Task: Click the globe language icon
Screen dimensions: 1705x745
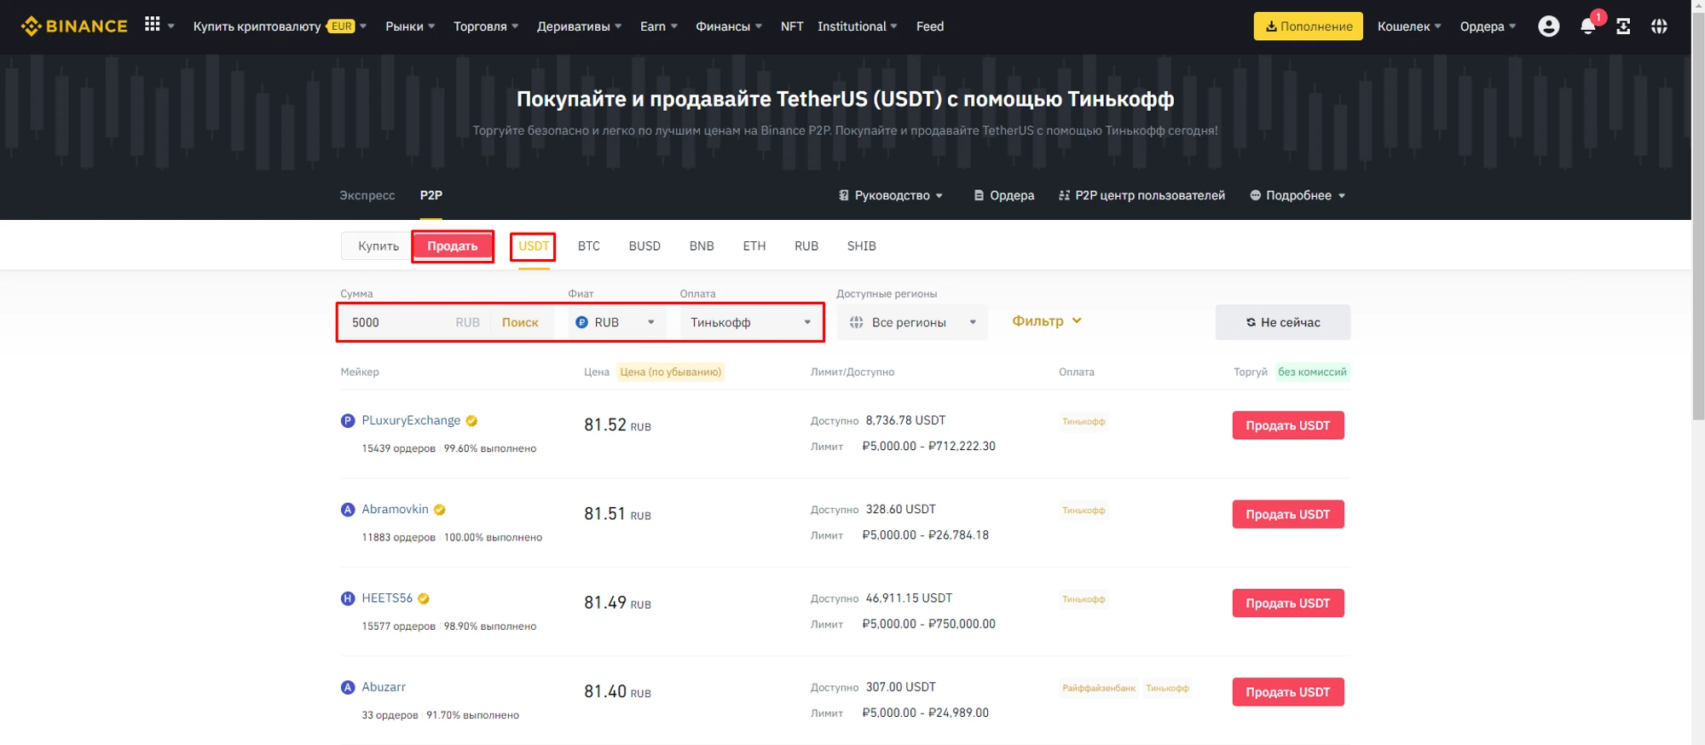Action: (x=1659, y=26)
